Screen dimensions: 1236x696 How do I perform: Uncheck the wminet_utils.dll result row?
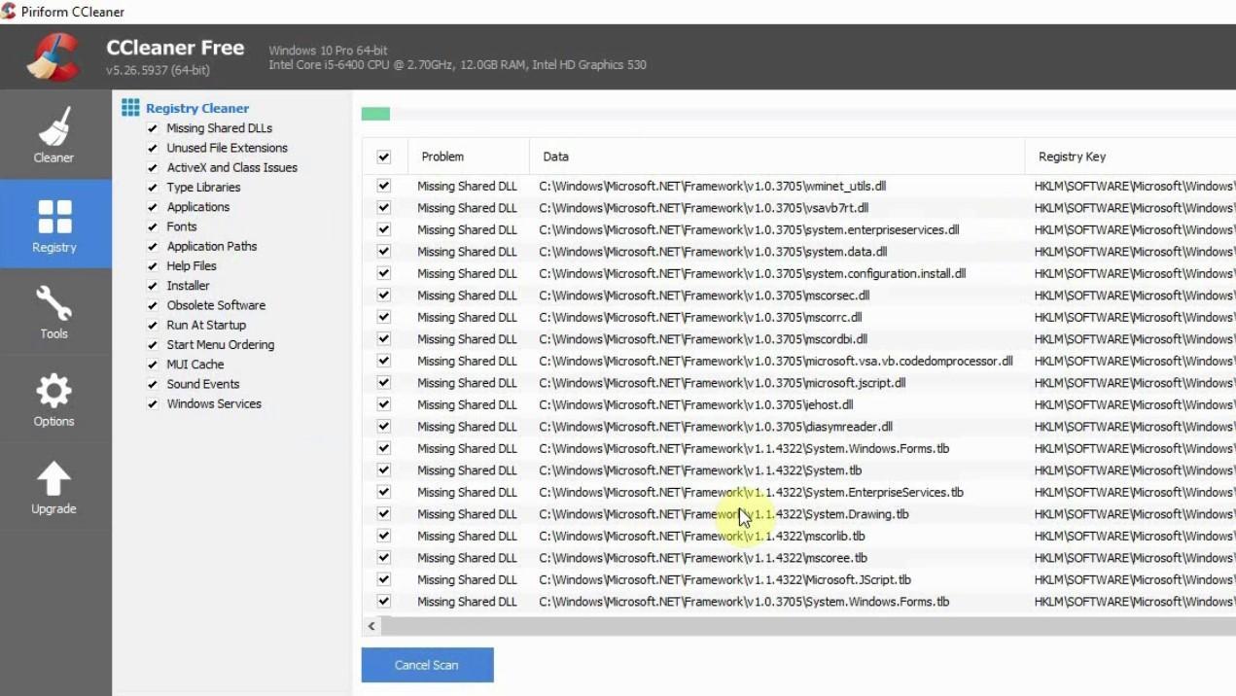(383, 186)
